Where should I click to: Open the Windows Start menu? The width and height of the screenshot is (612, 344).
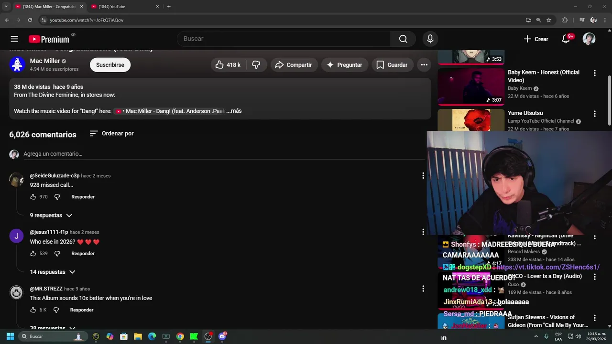[x=10, y=336]
